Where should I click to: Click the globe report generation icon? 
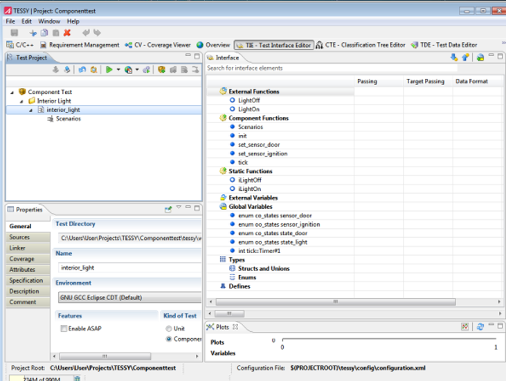pyautogui.click(x=129, y=70)
